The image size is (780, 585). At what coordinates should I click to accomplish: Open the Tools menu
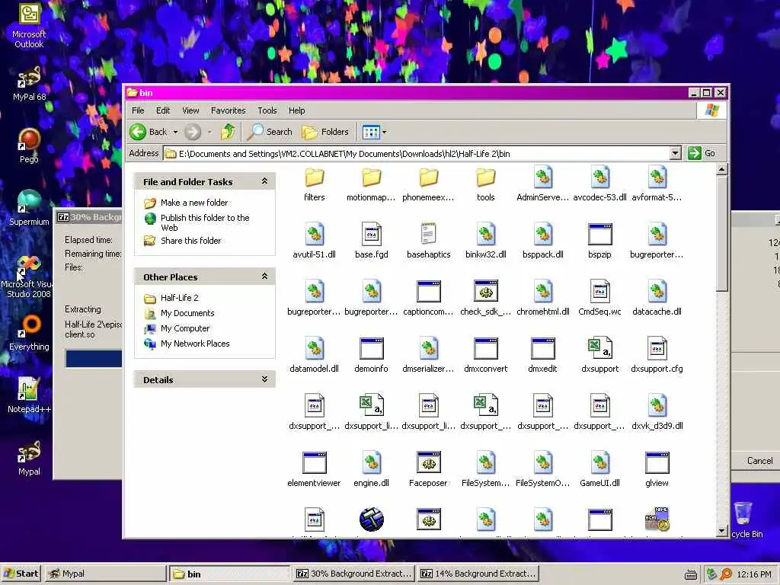pyautogui.click(x=267, y=110)
